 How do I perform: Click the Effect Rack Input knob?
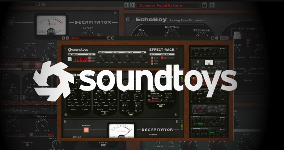(x=102, y=58)
